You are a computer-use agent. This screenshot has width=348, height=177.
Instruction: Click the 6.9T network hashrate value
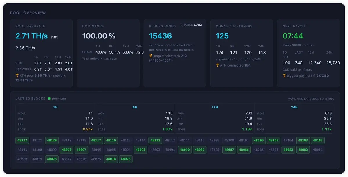38,69
